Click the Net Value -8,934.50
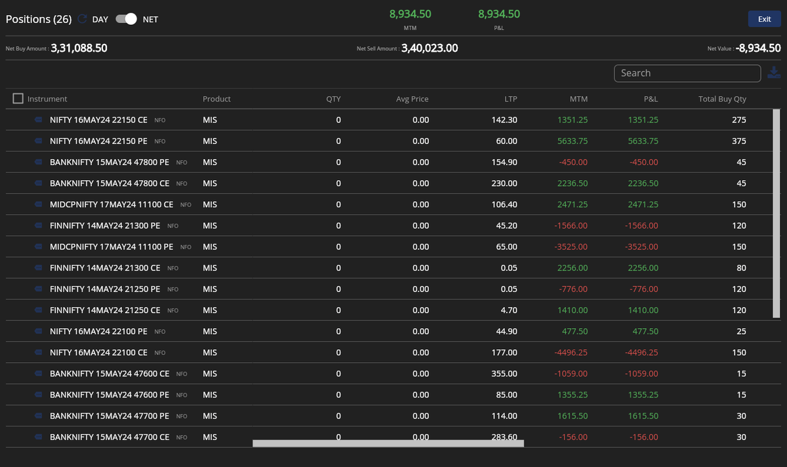This screenshot has height=467, width=787. pyautogui.click(x=758, y=48)
